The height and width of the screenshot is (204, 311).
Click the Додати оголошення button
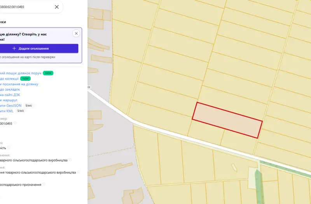[x=38, y=48]
